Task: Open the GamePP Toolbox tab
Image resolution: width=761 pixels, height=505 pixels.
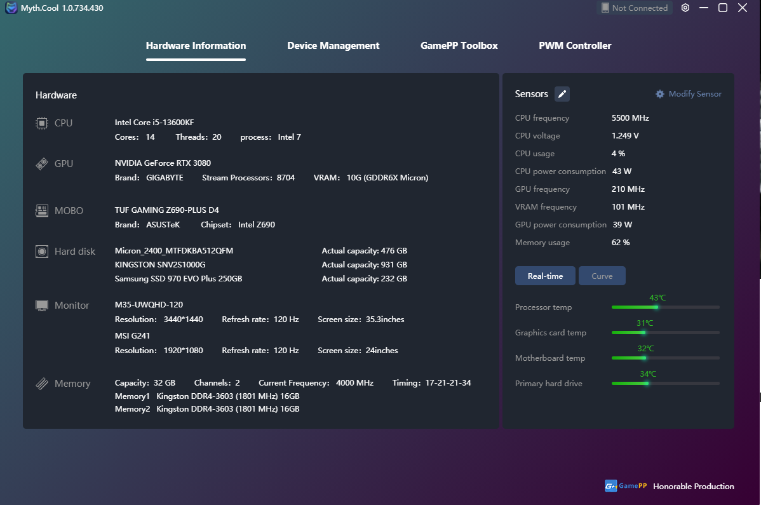Action: click(x=459, y=46)
